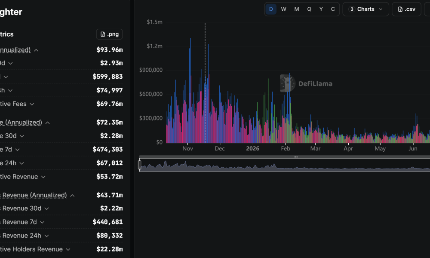Click the Dec axis label

(219, 148)
